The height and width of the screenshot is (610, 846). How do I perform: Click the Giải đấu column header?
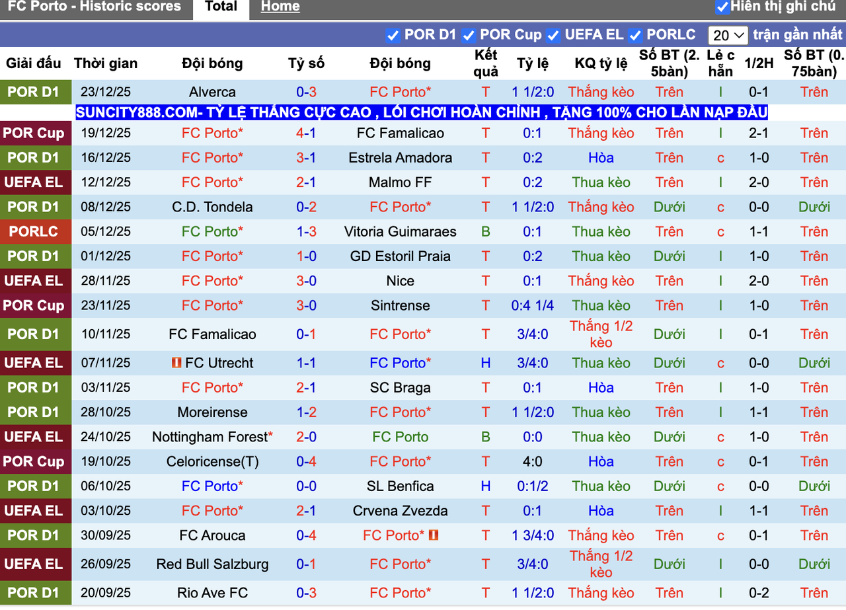[34, 63]
